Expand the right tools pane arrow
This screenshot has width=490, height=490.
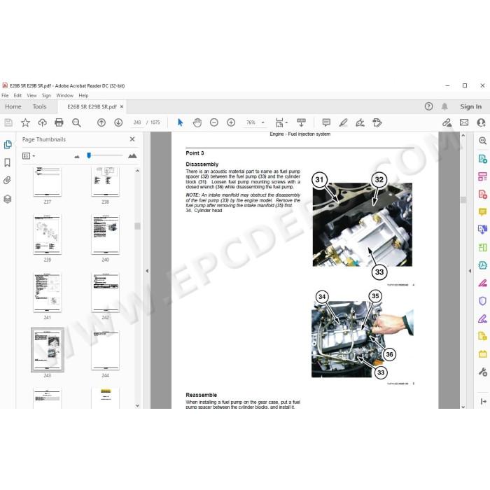coord(470,271)
